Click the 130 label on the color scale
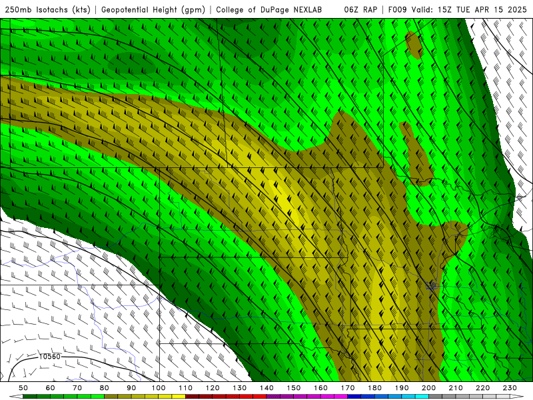 click(240, 388)
